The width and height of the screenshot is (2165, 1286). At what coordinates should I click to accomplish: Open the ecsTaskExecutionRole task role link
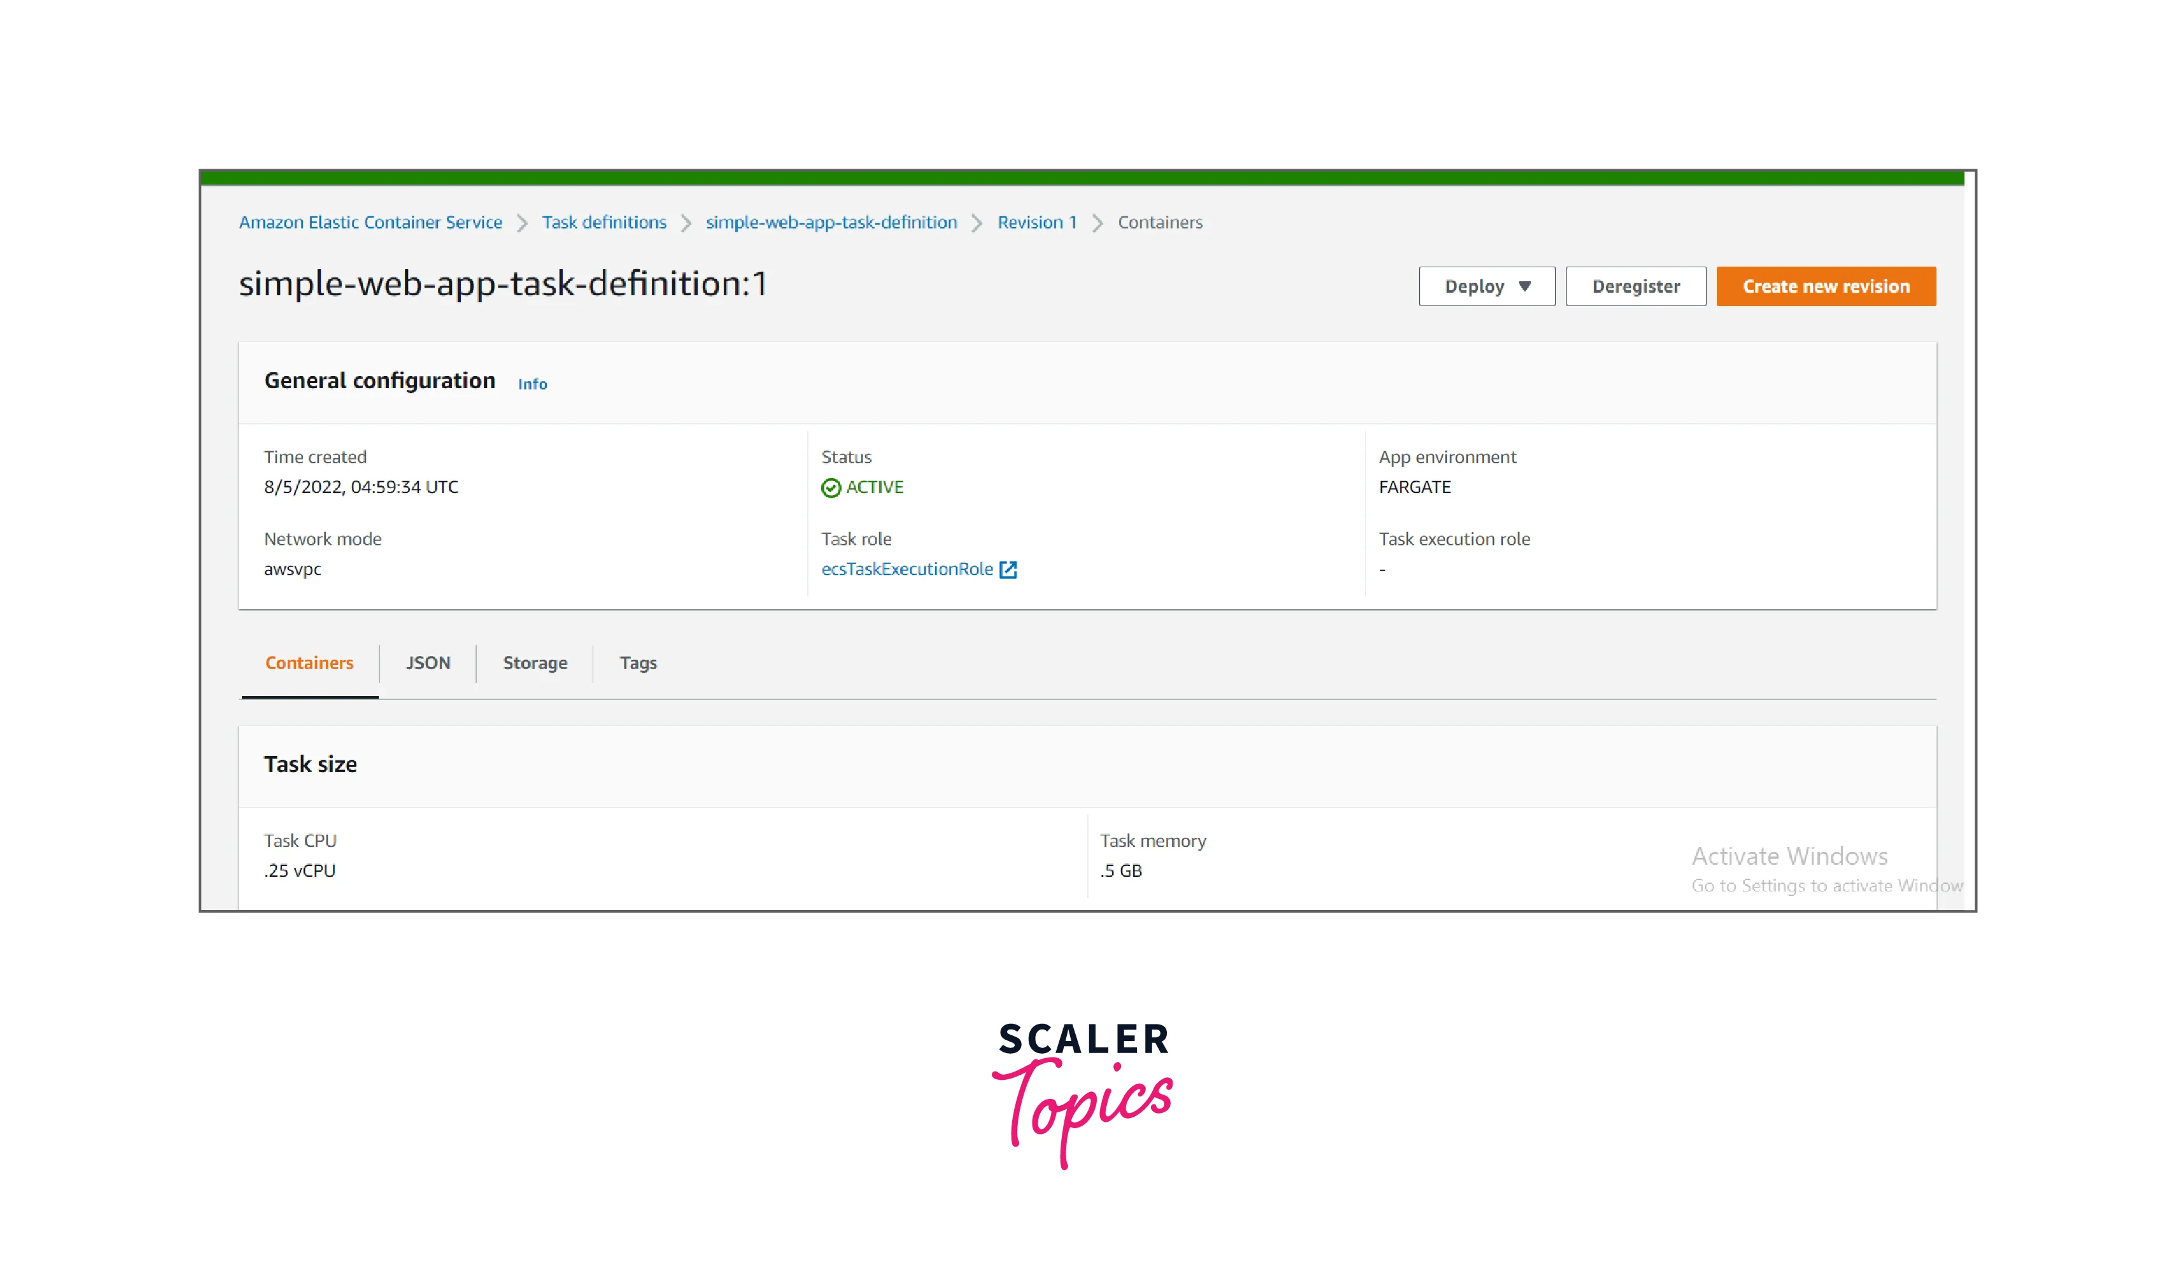906,570
